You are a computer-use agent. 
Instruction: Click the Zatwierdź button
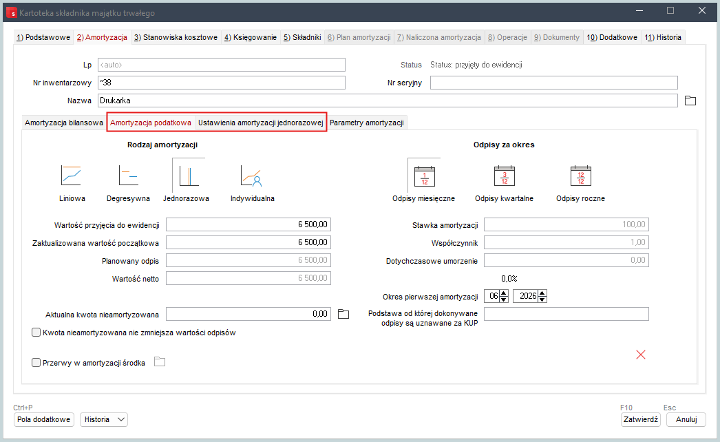pos(641,419)
